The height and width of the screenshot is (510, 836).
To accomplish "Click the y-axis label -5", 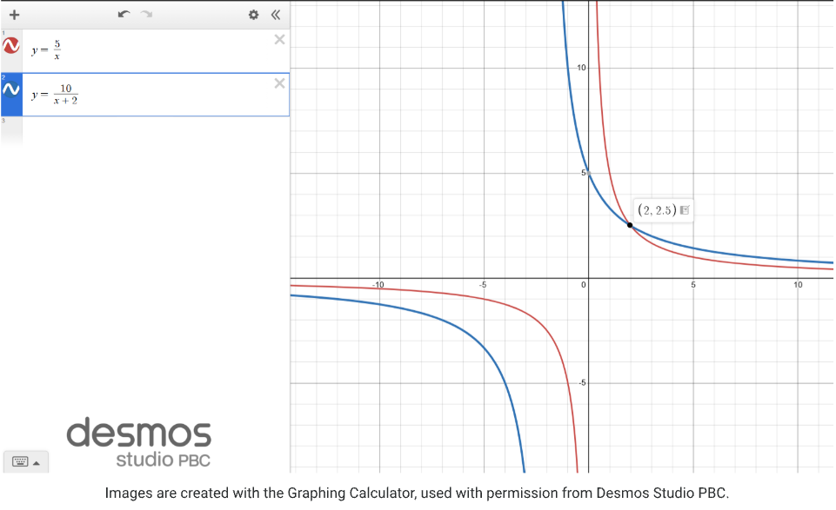I will coord(582,383).
